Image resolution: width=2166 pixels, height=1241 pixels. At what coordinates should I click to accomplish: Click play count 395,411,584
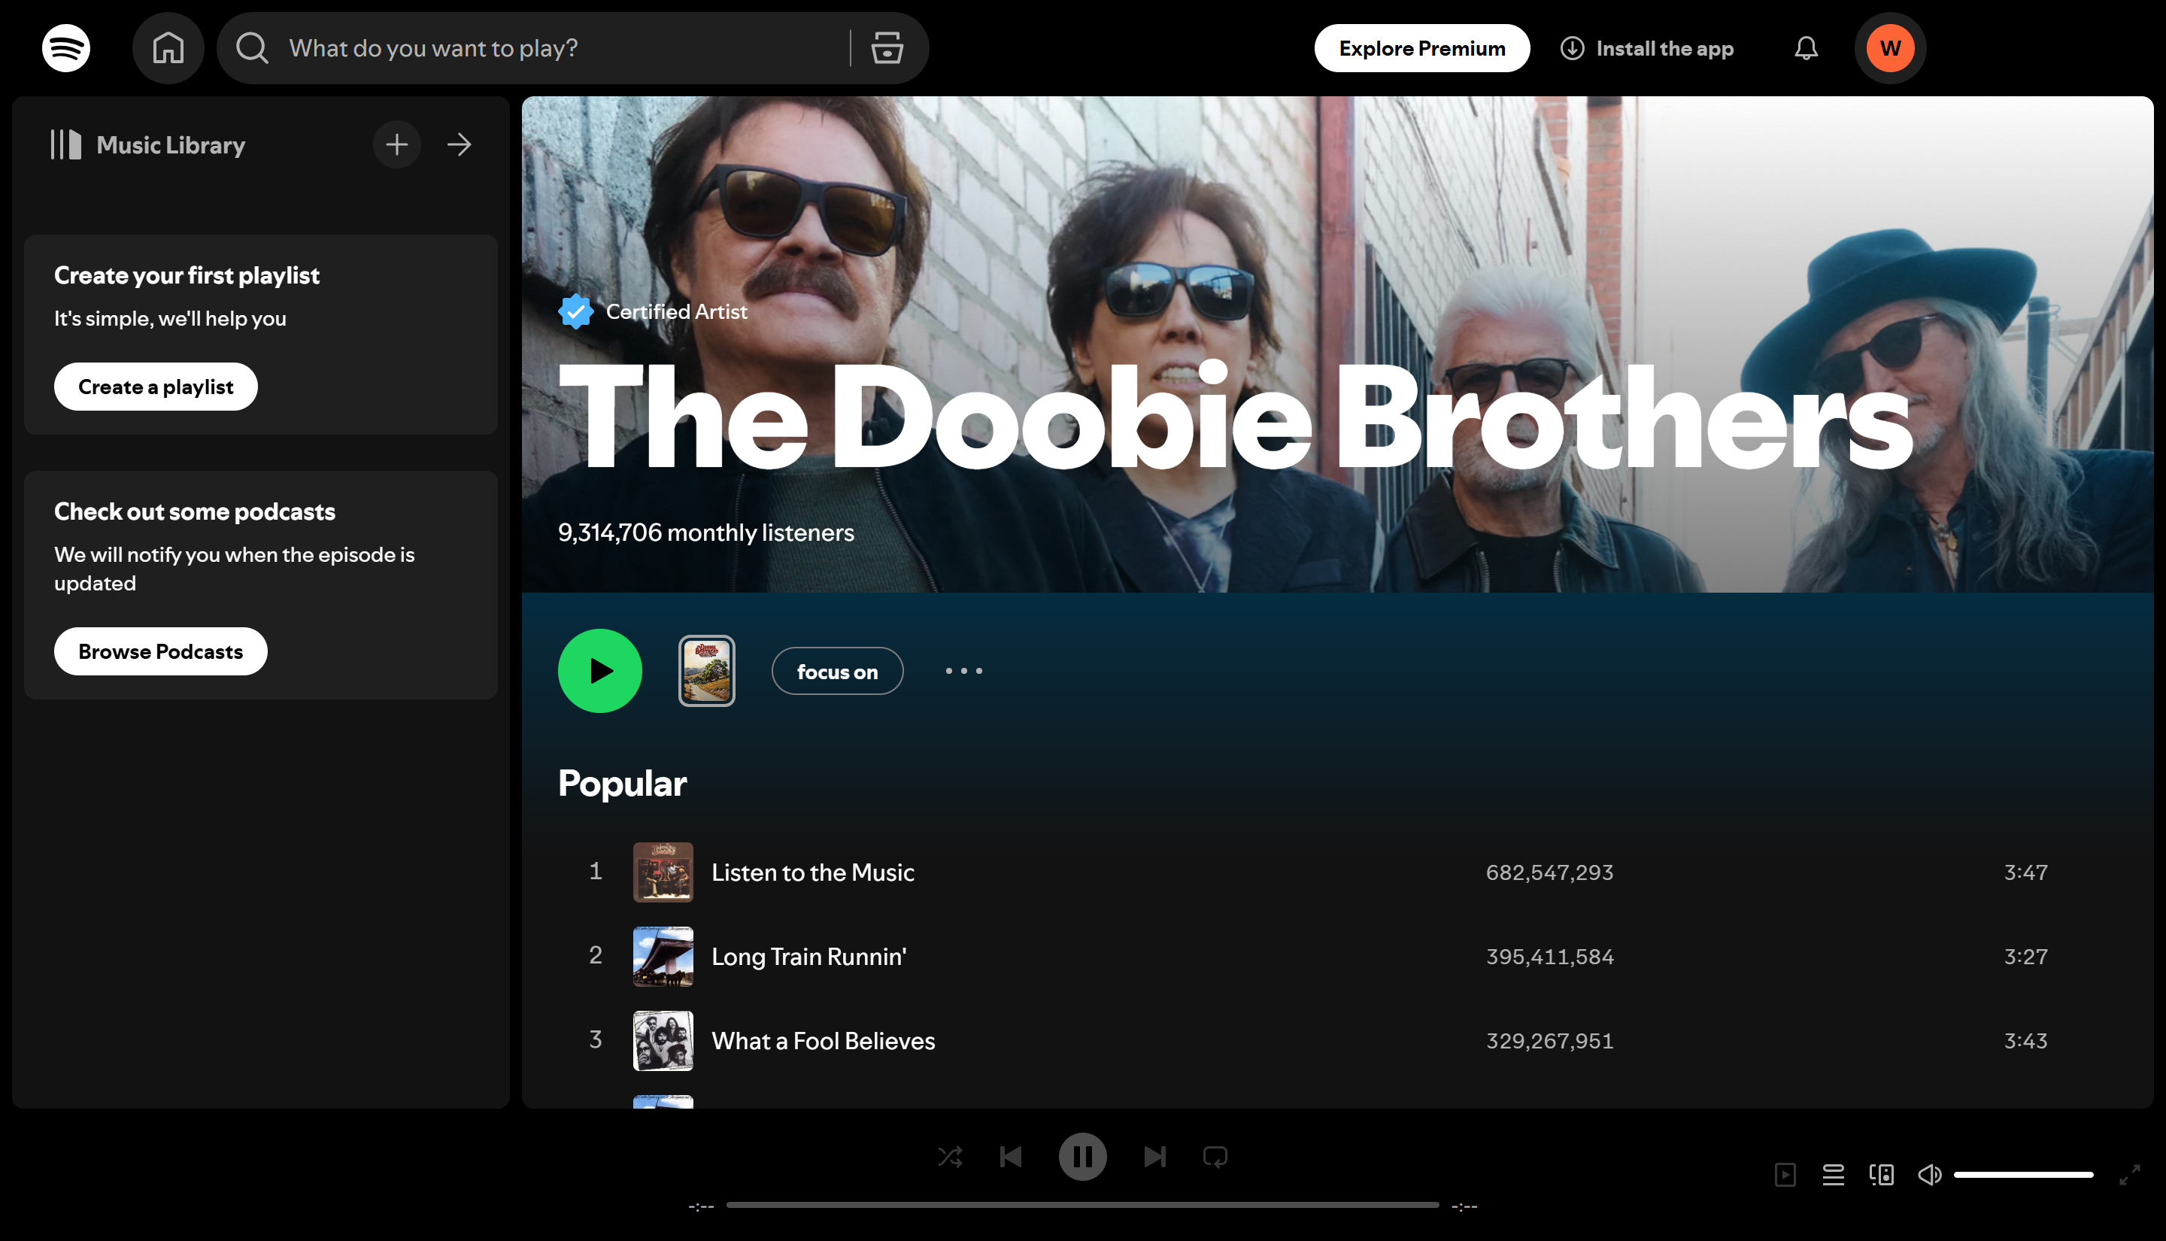tap(1549, 956)
